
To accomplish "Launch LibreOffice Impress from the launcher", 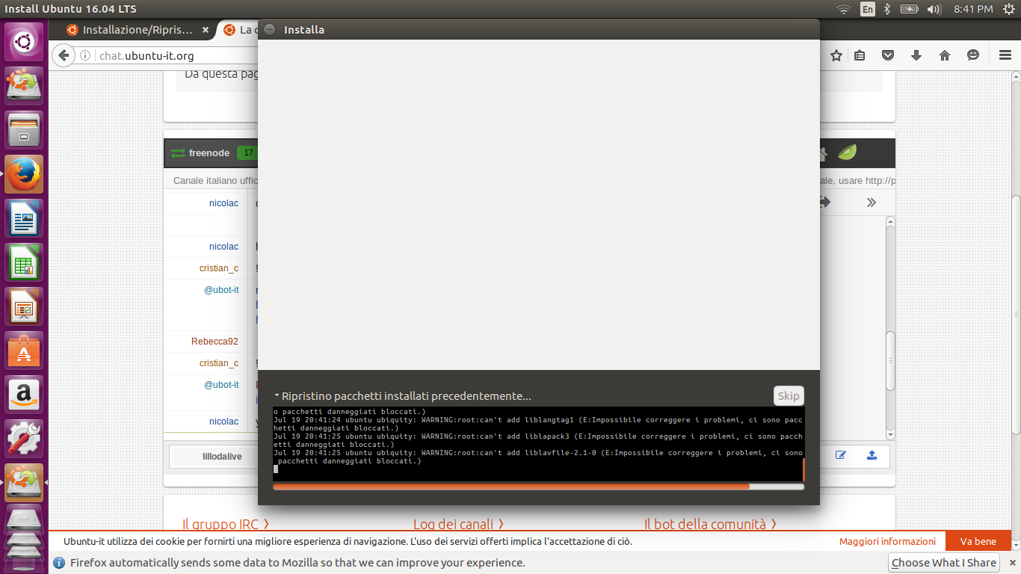I will click(24, 306).
